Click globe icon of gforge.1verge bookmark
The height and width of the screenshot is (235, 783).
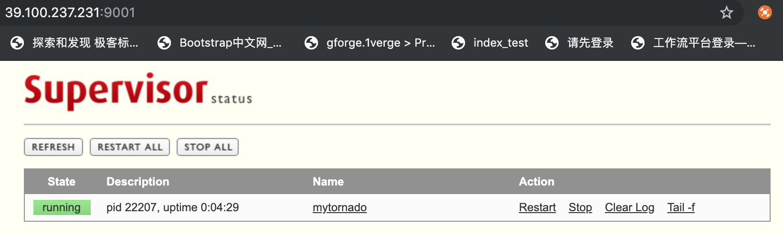click(x=311, y=43)
